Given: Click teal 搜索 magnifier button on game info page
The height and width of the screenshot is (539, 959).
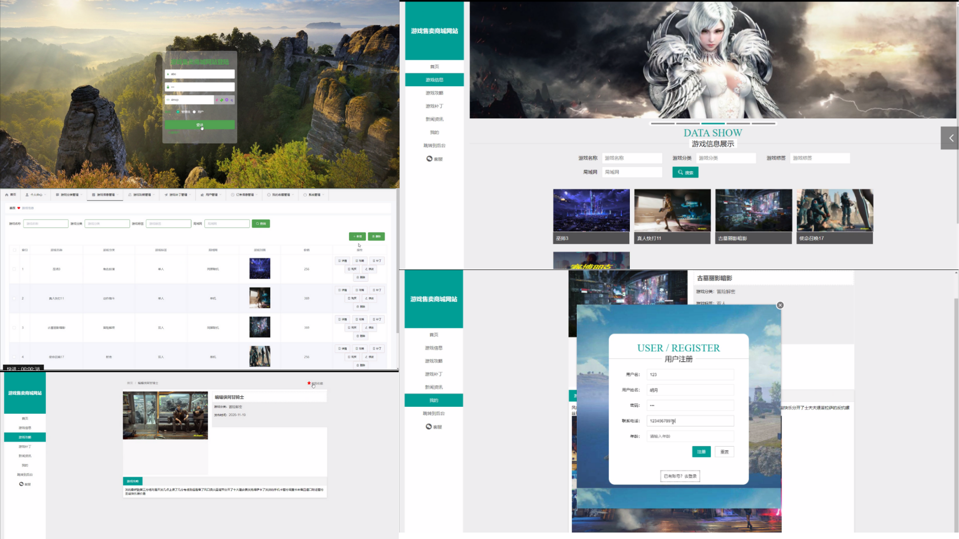Looking at the screenshot, I should coord(685,173).
